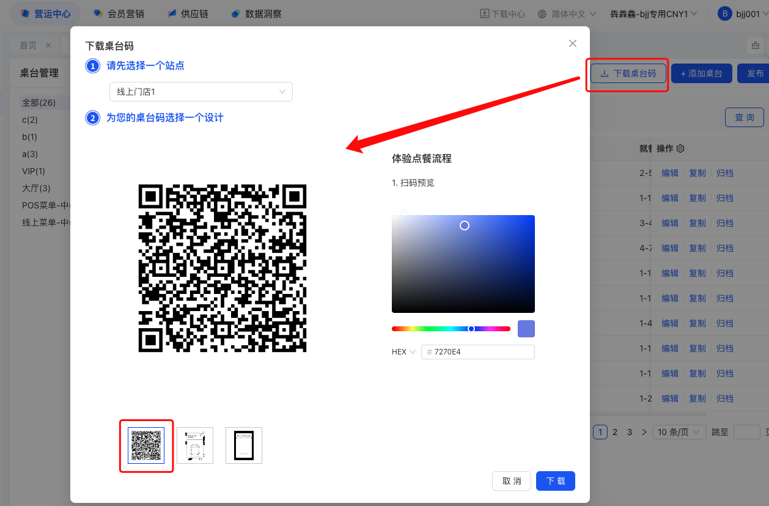This screenshot has height=506, width=769.
Task: Choose the VIP(1) area
Action: [34, 171]
